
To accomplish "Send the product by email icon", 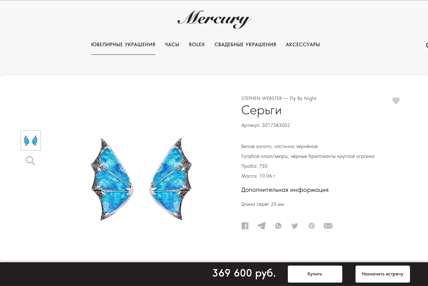I will (328, 226).
